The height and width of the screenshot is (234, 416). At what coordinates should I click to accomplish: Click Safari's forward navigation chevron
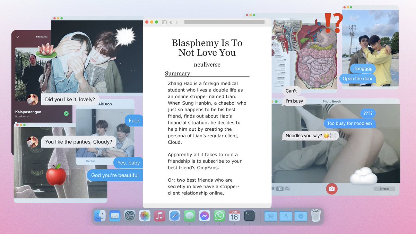pyautogui.click(x=177, y=22)
